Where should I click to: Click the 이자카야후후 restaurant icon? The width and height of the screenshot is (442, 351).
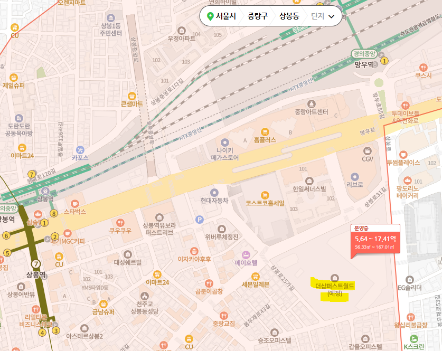point(194,251)
